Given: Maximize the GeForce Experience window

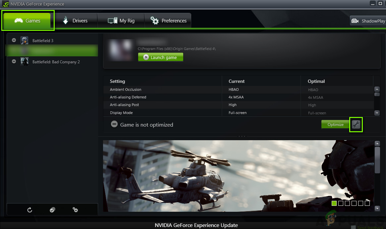Looking at the screenshot, I should pyautogui.click(x=380, y=3).
